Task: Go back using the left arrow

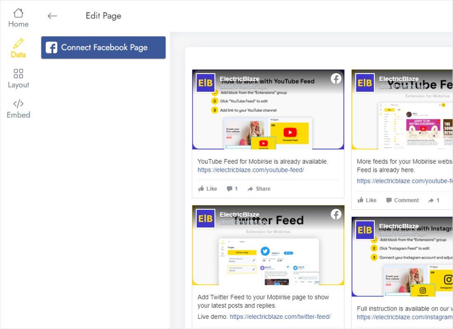Action: 52,16
